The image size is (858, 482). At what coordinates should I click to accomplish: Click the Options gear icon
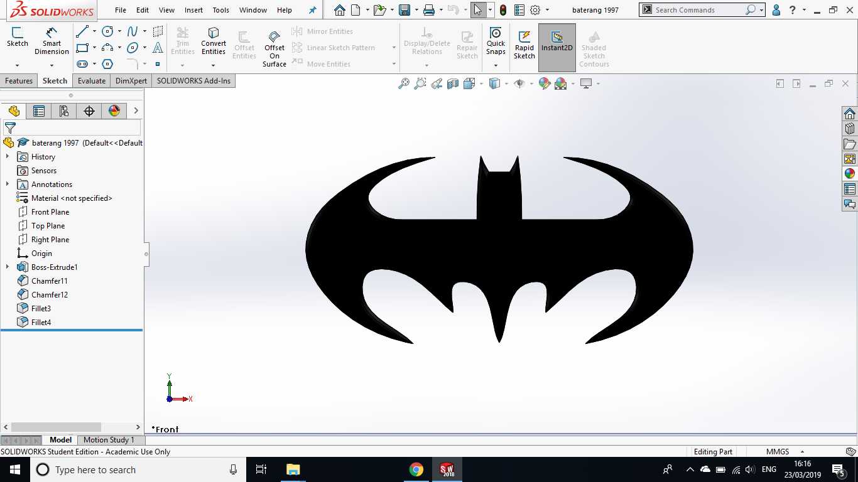(x=535, y=10)
